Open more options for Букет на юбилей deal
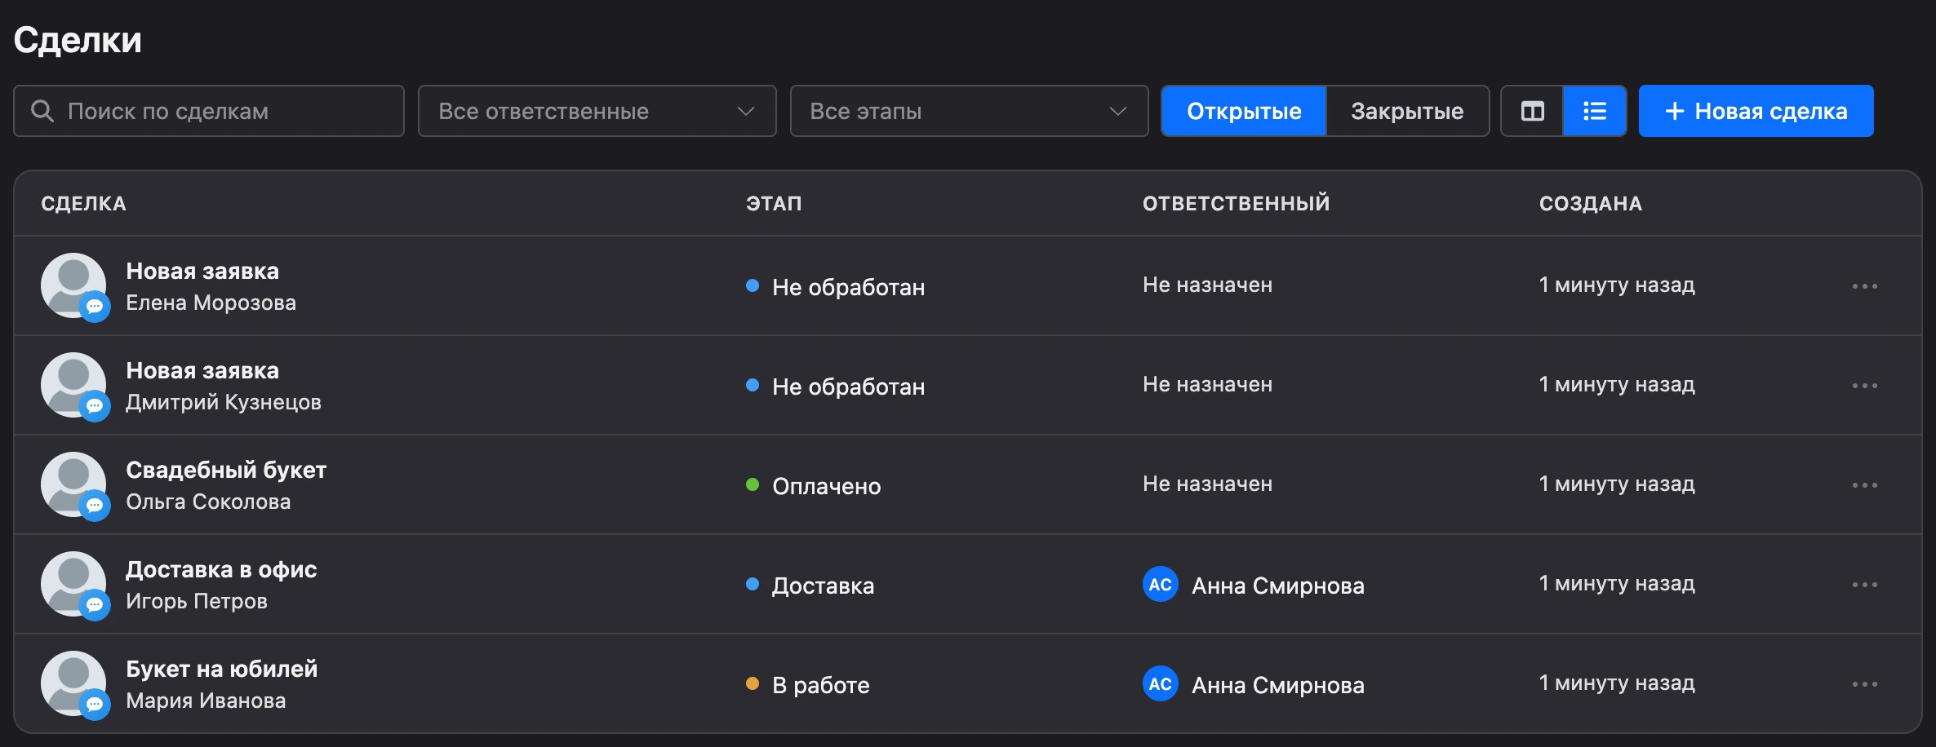The height and width of the screenshot is (747, 1936). tap(1864, 684)
